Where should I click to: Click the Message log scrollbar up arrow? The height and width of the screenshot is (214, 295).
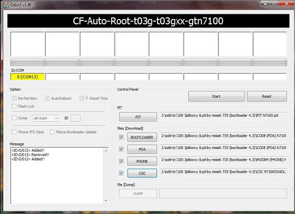click(106, 150)
